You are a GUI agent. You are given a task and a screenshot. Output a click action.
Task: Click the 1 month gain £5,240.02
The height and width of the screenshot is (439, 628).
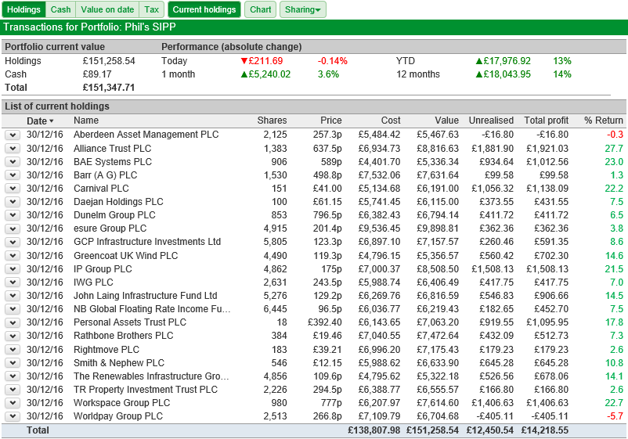click(265, 74)
